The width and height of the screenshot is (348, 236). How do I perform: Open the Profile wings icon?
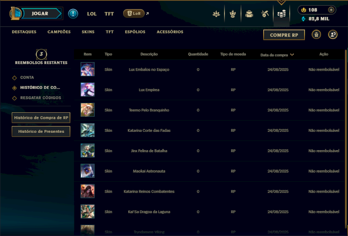pos(216,14)
